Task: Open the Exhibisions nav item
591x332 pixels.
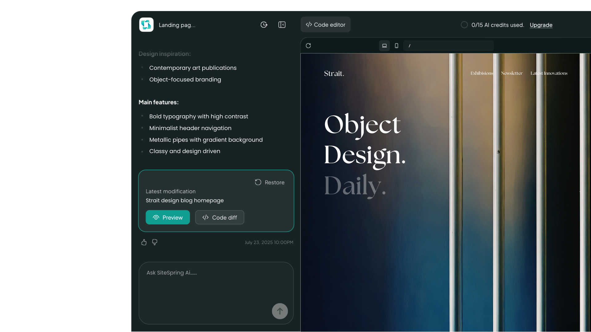Action: click(x=481, y=73)
